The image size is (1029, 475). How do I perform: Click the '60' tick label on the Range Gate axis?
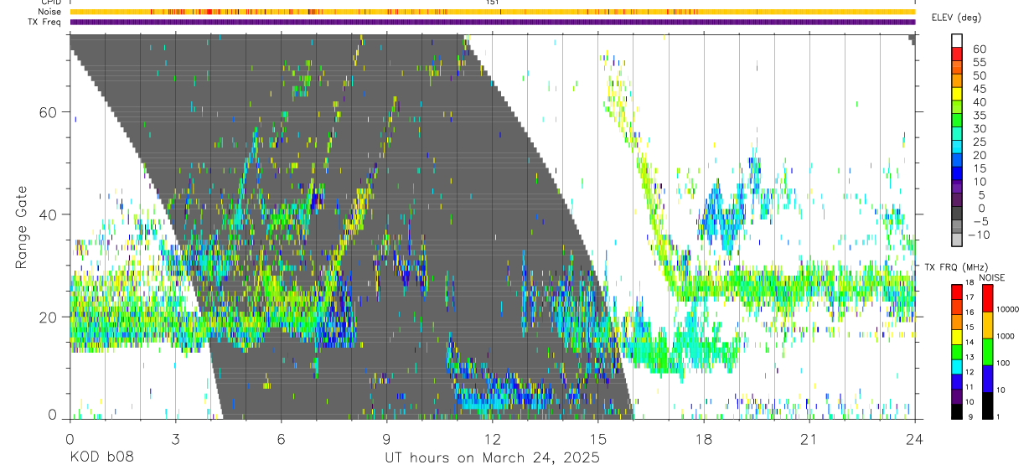[x=49, y=111]
